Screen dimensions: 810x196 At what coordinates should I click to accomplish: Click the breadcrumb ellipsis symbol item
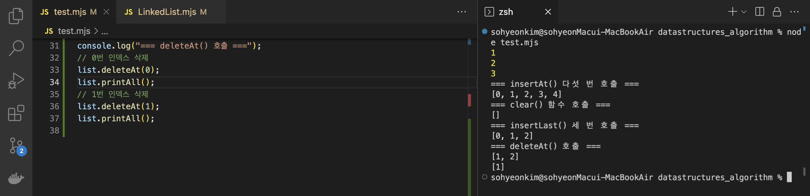105,31
